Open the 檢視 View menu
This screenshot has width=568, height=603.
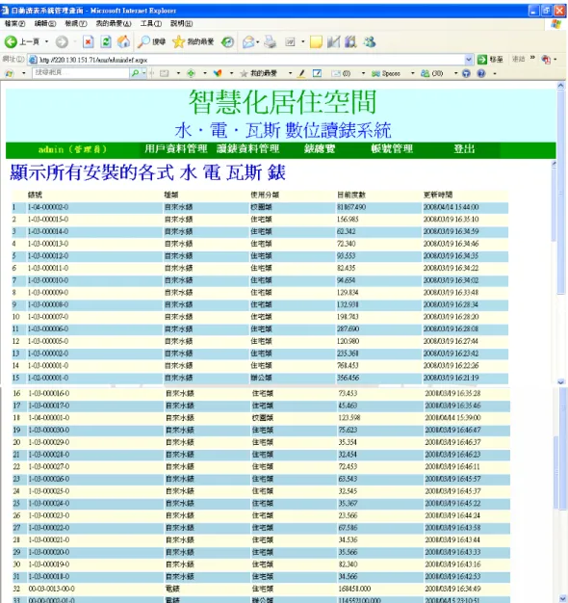point(76,24)
